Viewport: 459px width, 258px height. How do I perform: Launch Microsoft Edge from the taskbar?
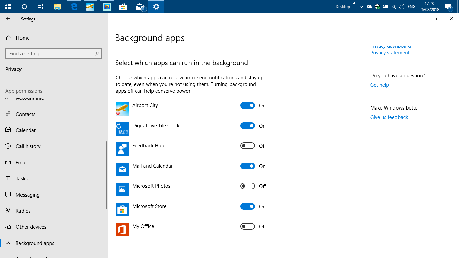[74, 7]
